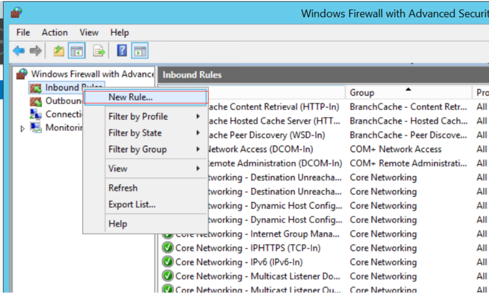Click green check icon of Internet Group Mana... rule
Image resolution: width=489 pixels, height=293 pixels.
(168, 235)
